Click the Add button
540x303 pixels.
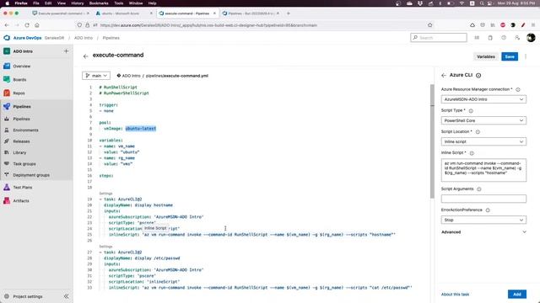[x=517, y=294]
